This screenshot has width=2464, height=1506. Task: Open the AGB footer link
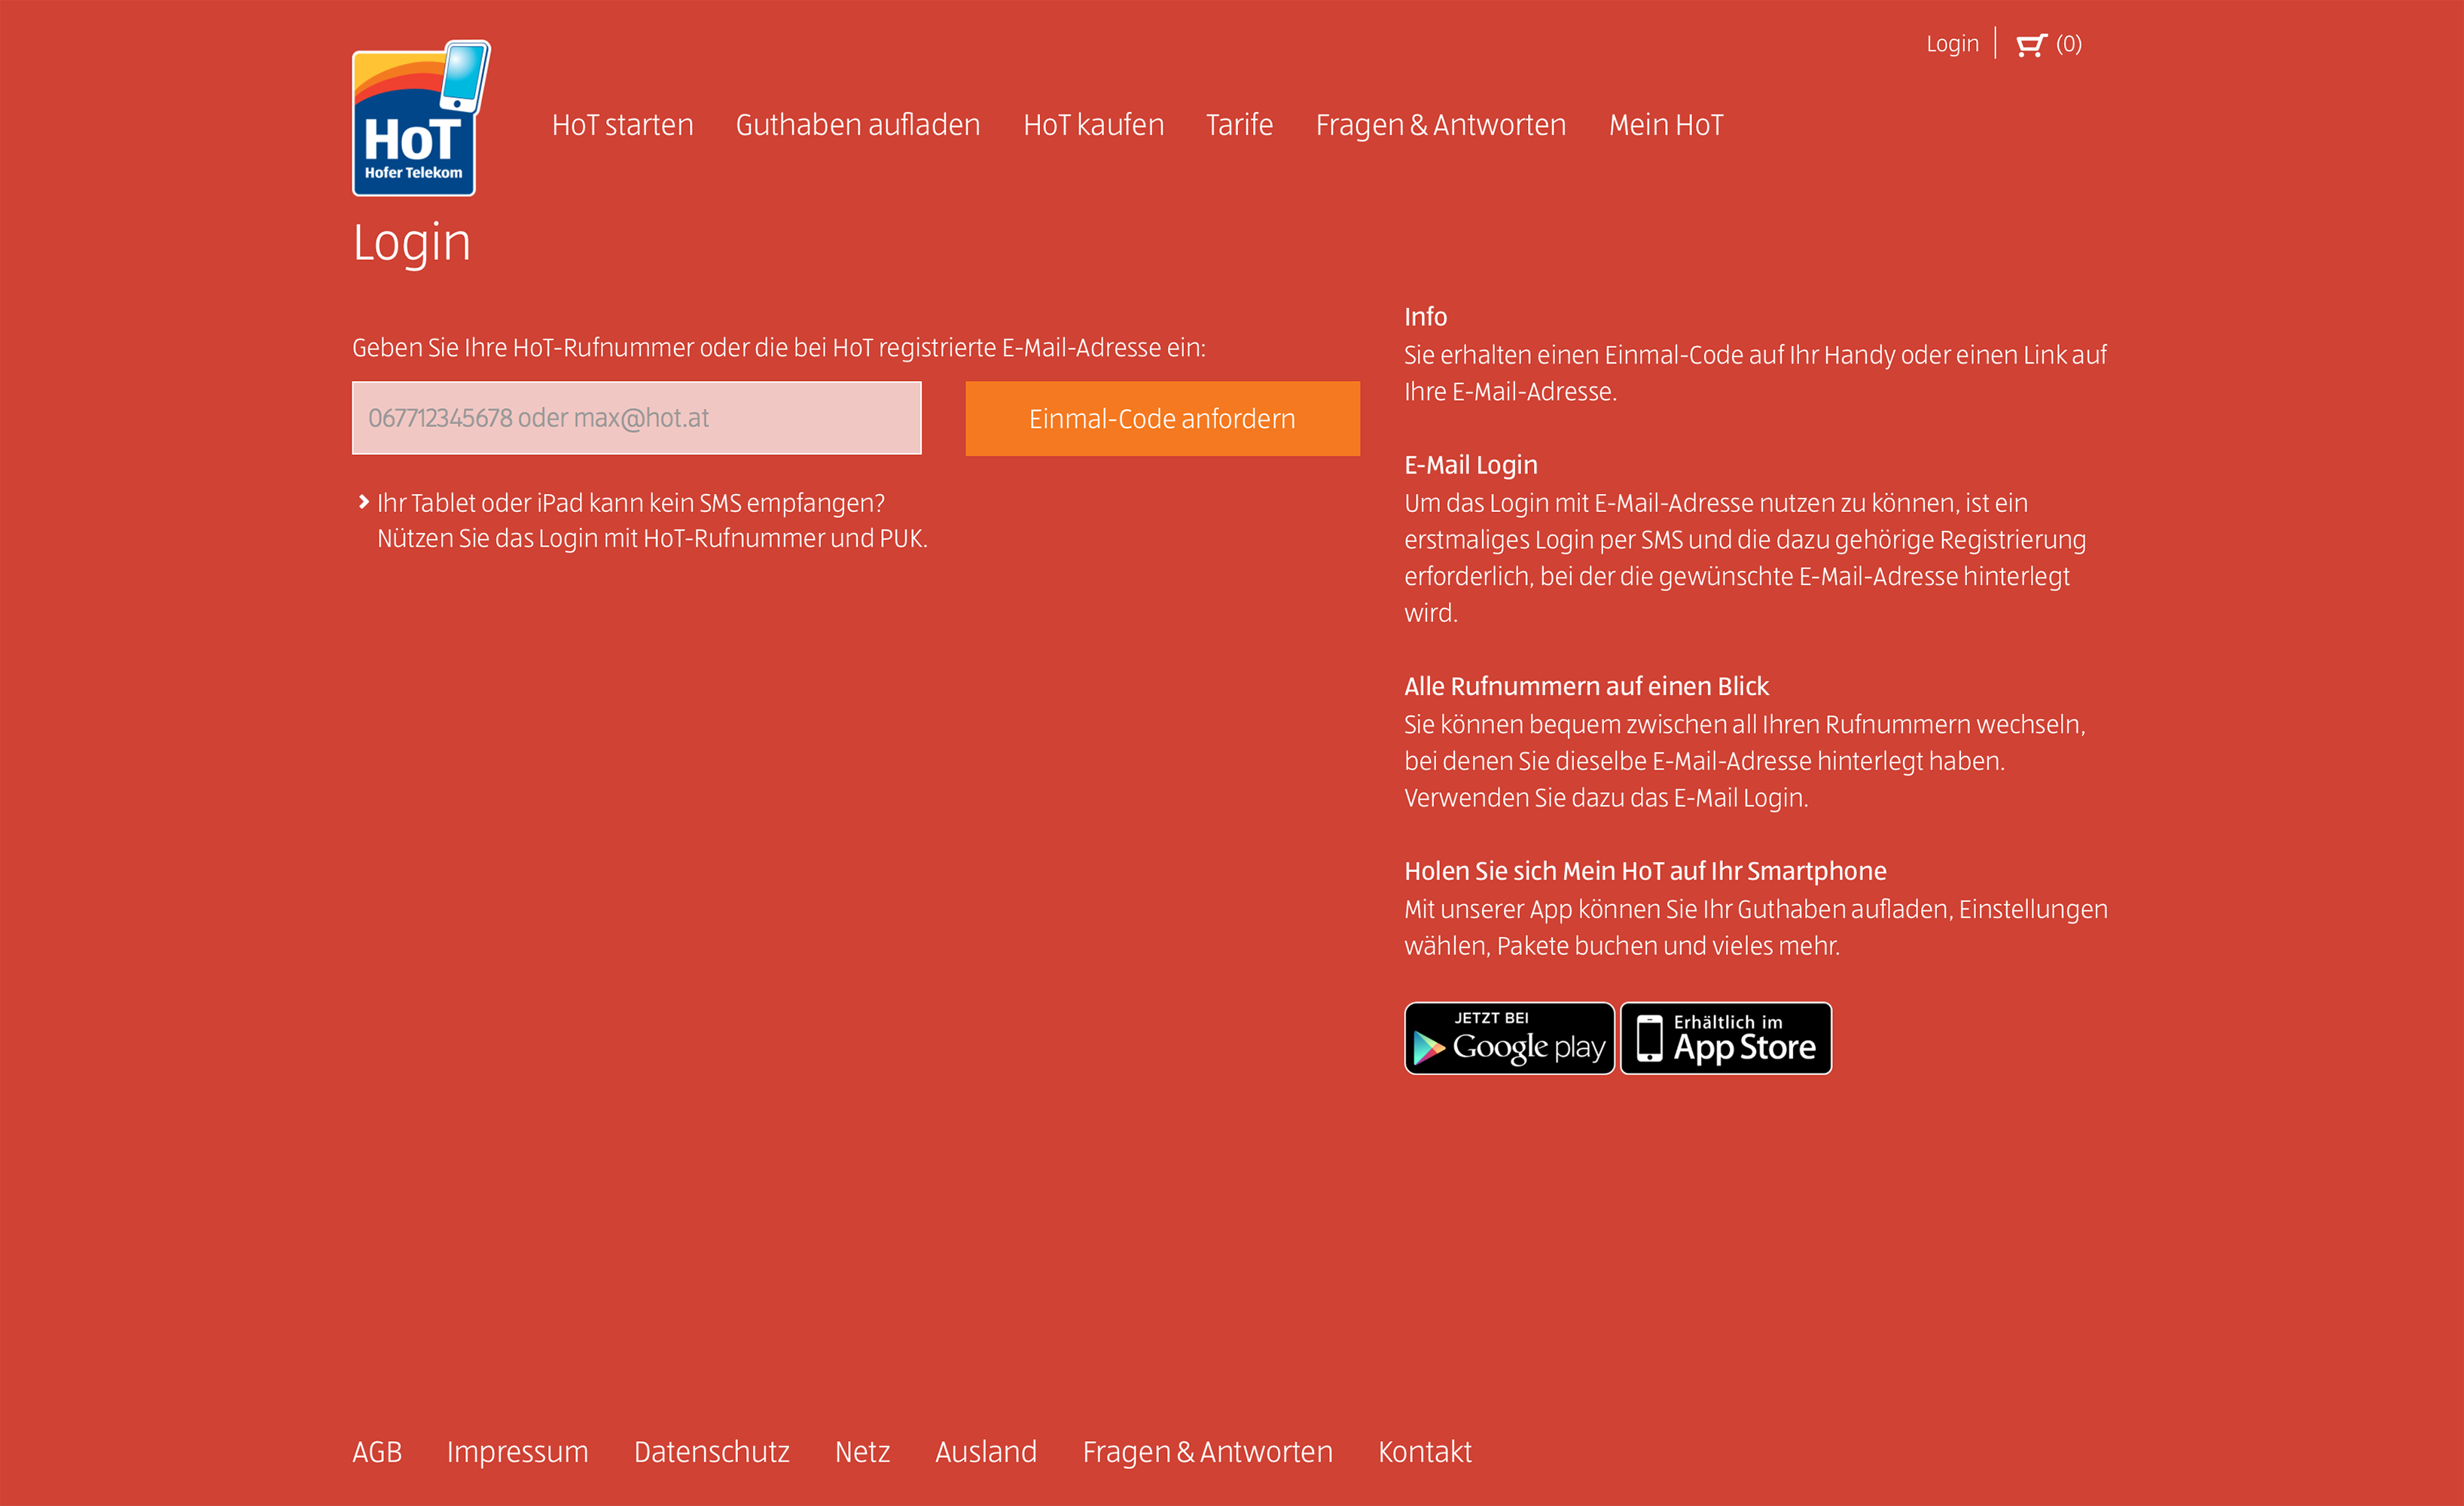point(377,1451)
